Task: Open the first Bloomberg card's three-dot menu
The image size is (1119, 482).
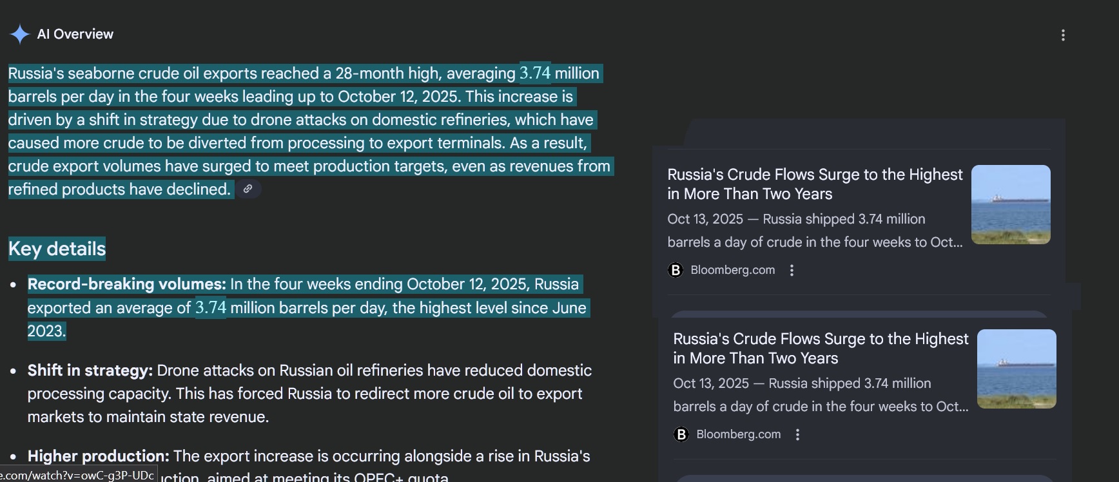Action: coord(792,271)
